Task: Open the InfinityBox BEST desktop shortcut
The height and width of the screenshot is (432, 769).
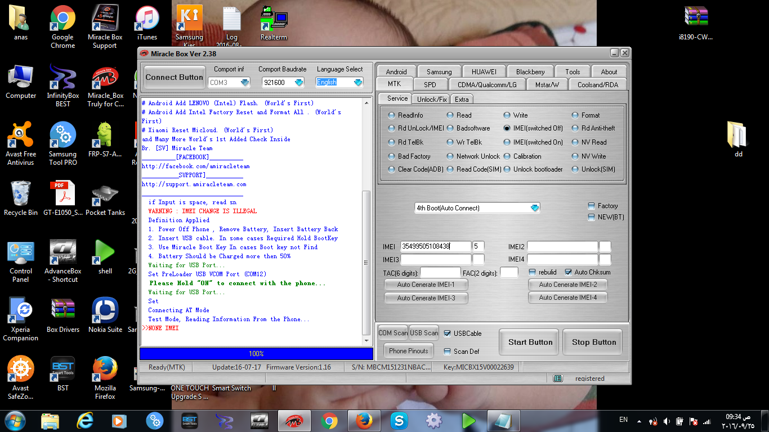Action: (x=62, y=85)
